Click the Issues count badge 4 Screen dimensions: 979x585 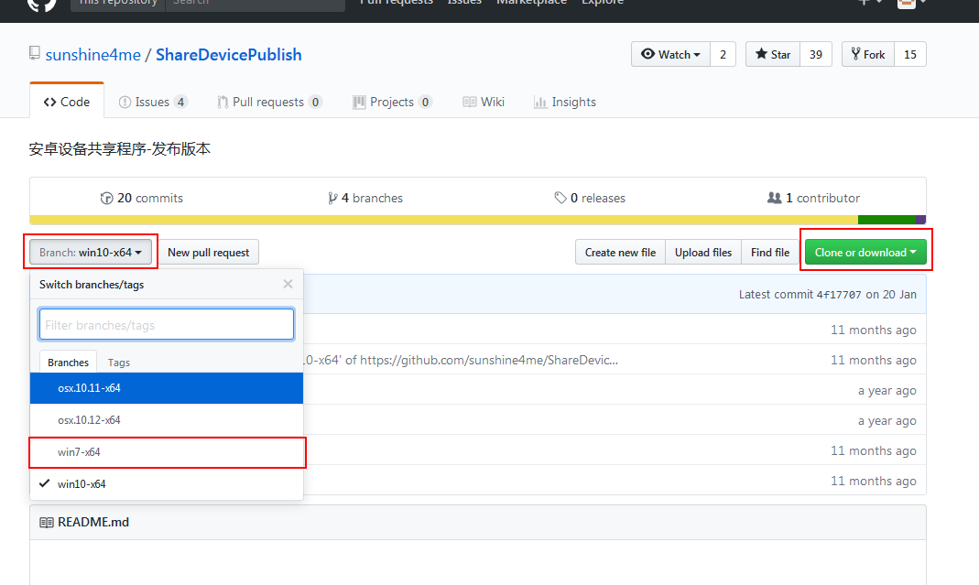(180, 102)
